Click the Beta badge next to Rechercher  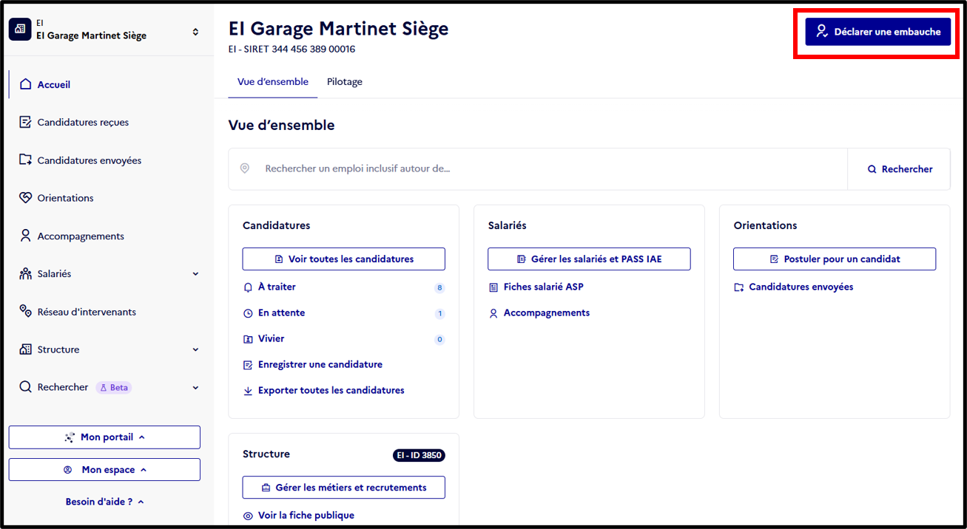[114, 387]
